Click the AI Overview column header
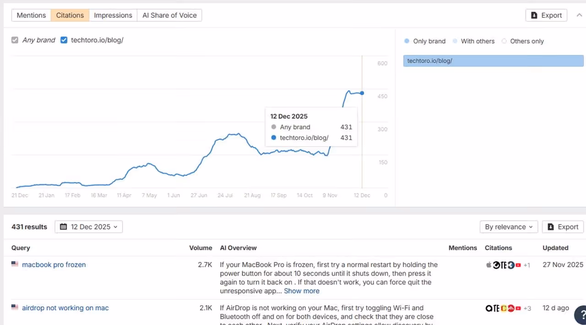The width and height of the screenshot is (586, 325). 238,248
